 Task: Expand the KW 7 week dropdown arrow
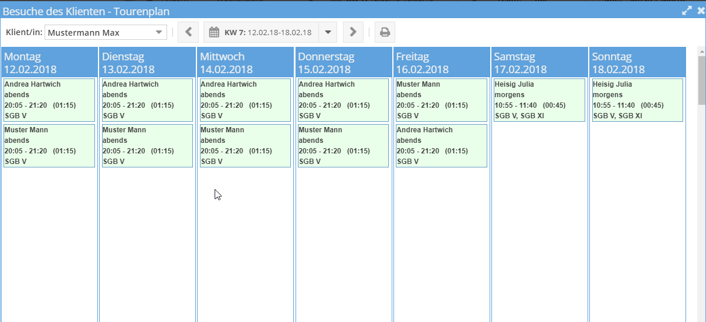328,32
